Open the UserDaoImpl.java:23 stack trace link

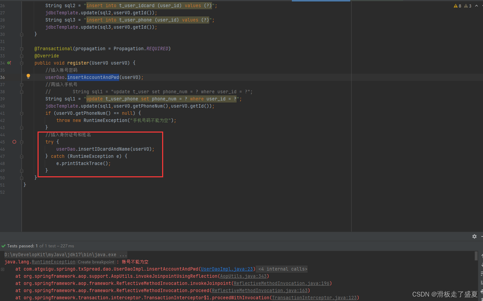(227, 269)
